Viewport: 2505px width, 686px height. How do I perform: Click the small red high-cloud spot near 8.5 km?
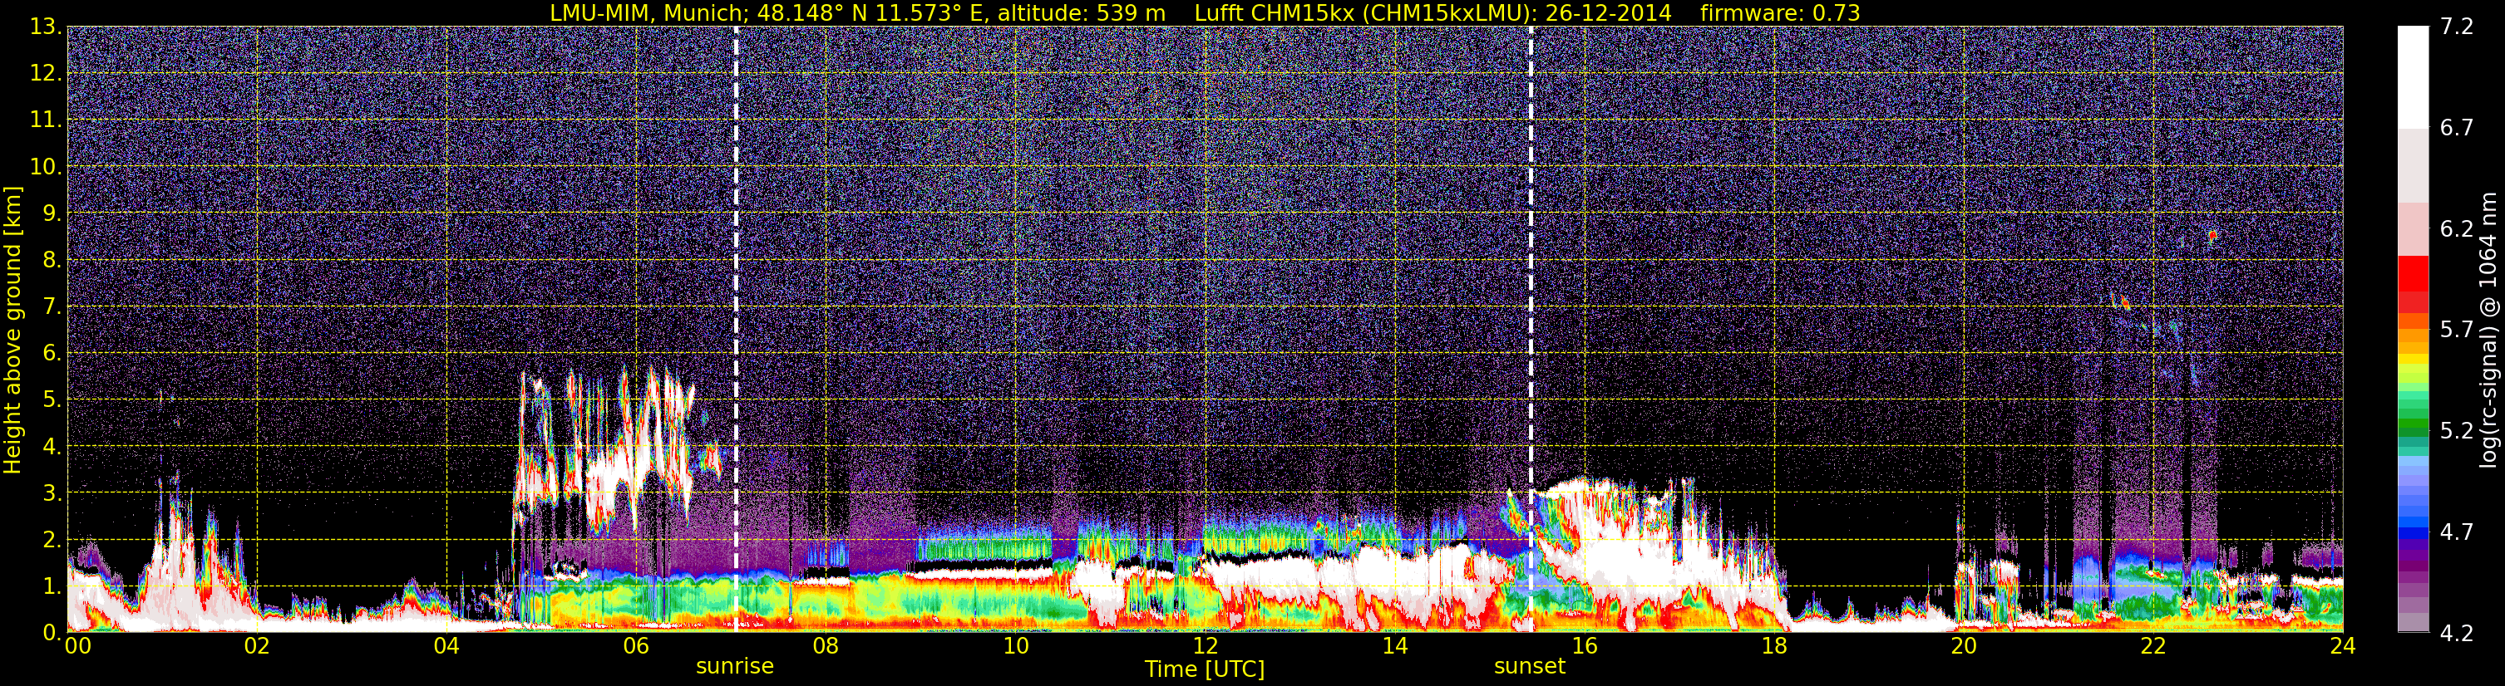[2212, 235]
